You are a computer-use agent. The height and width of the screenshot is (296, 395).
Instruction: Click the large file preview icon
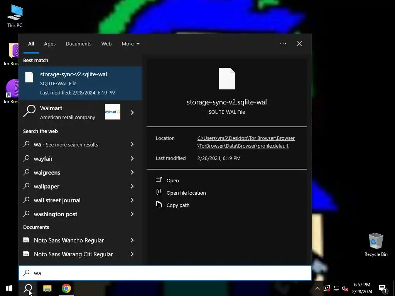point(227,79)
